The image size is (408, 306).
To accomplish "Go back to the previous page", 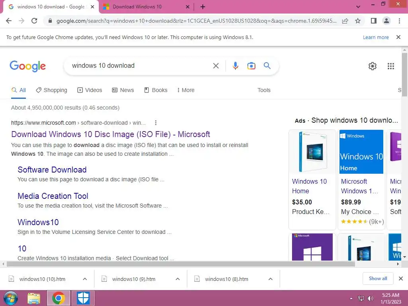I will pyautogui.click(x=9, y=21).
